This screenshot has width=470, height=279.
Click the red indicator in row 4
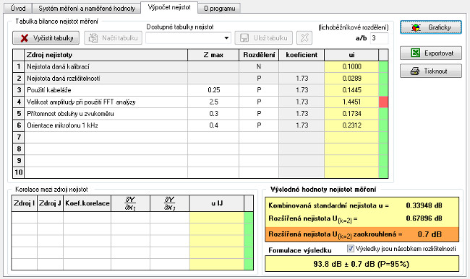pyautogui.click(x=383, y=102)
